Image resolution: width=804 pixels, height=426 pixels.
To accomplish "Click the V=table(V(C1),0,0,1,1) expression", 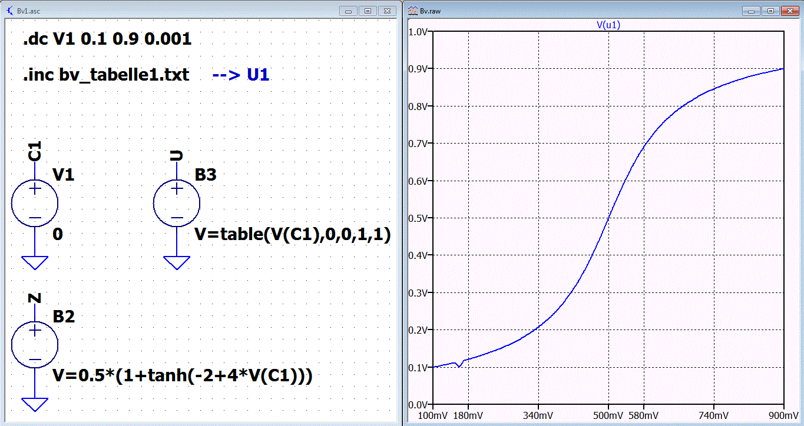I will (x=293, y=235).
